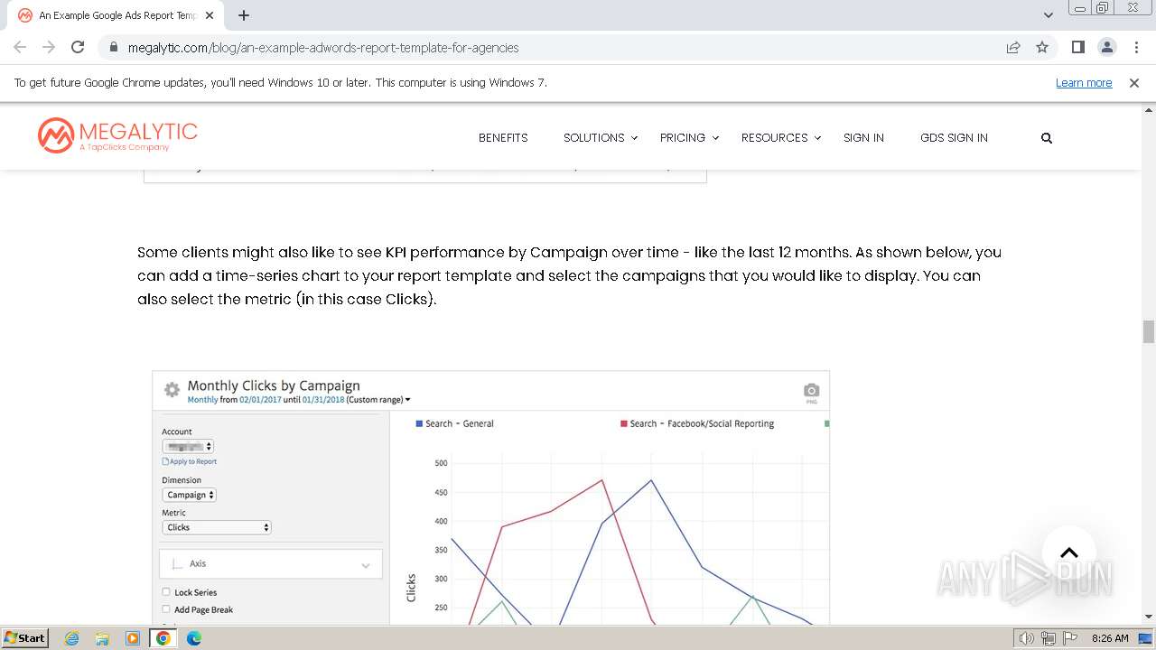This screenshot has height=650, width=1156.
Task: Dismiss the Chrome update notification bar
Action: 1134,82
